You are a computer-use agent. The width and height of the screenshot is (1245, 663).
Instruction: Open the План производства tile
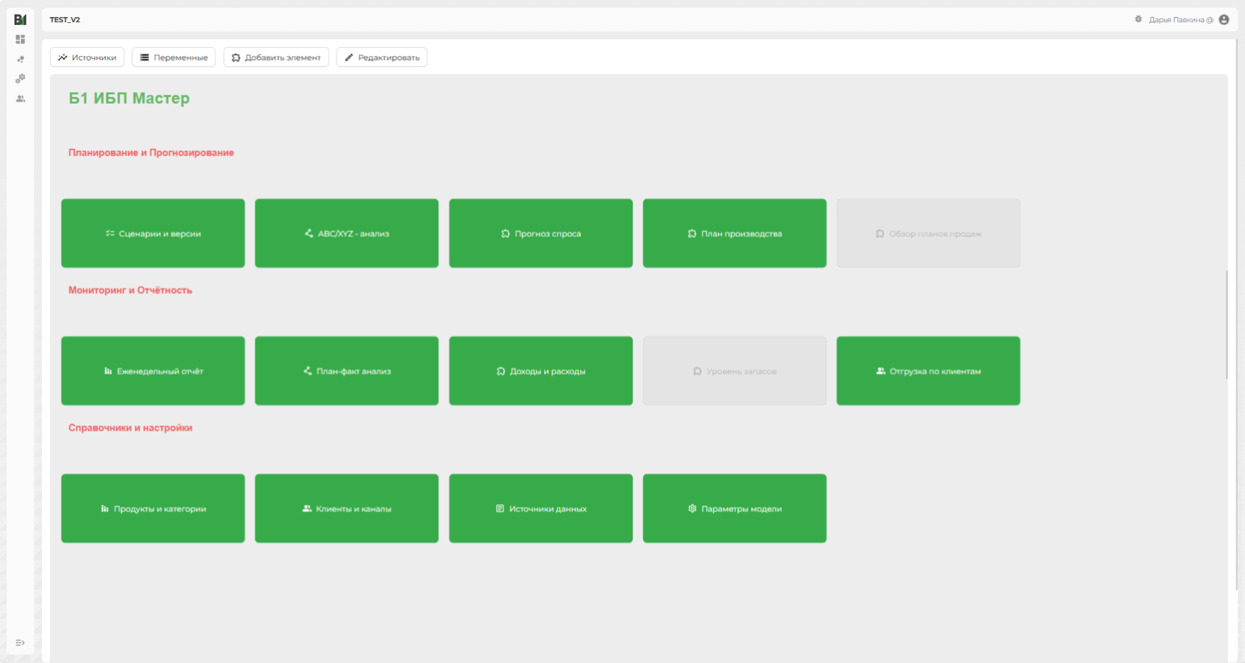735,233
